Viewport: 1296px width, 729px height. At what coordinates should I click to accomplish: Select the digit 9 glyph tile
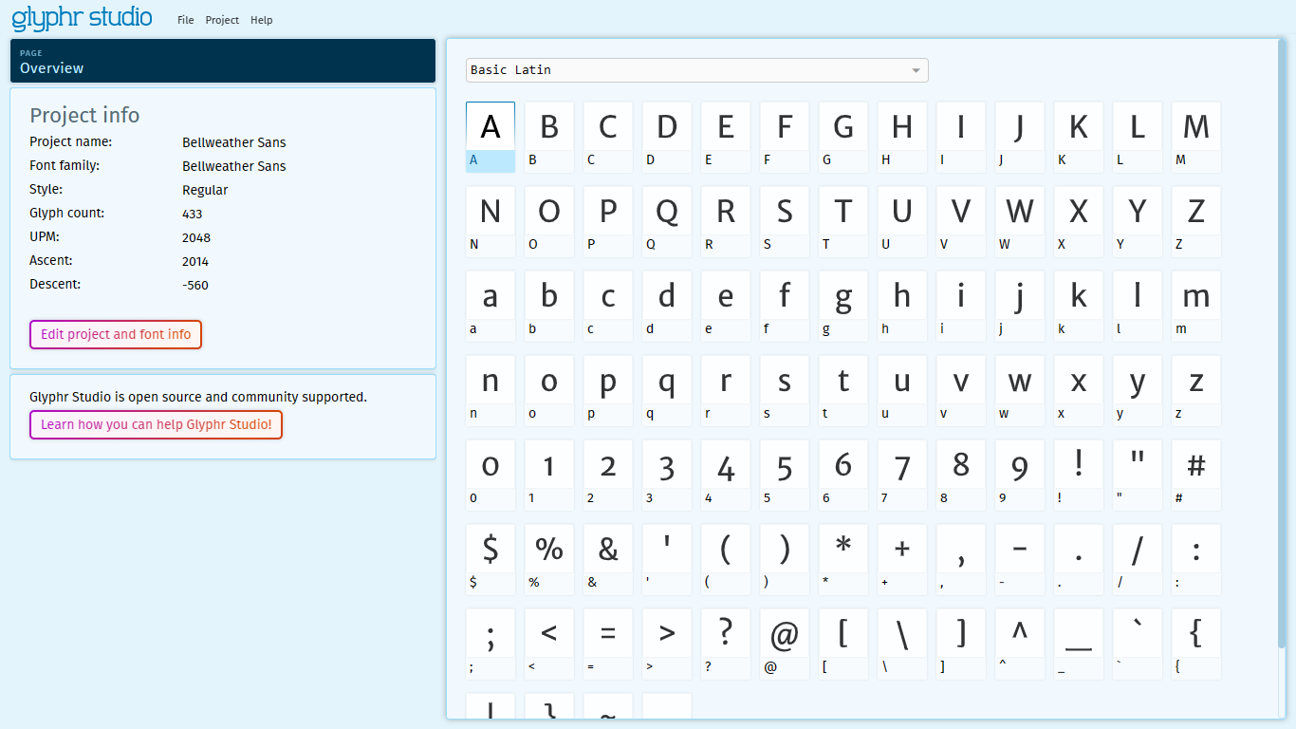click(1020, 475)
